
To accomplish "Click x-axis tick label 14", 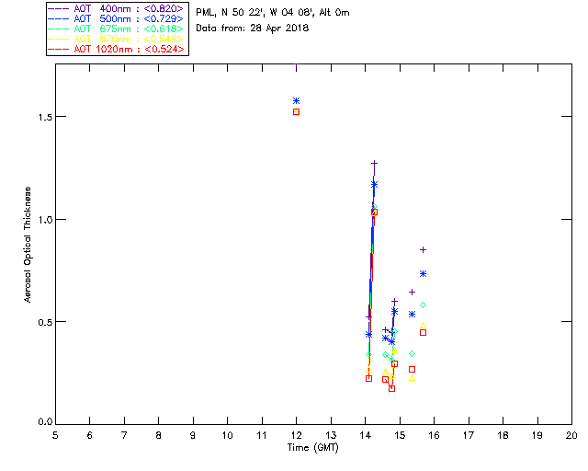I will [x=366, y=435].
